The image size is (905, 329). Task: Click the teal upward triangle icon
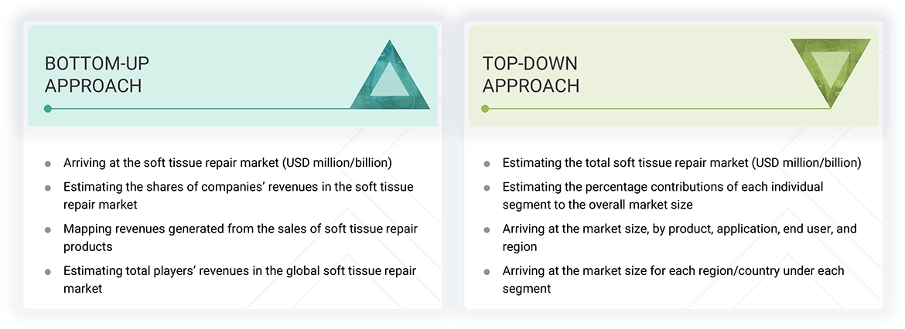click(x=391, y=79)
